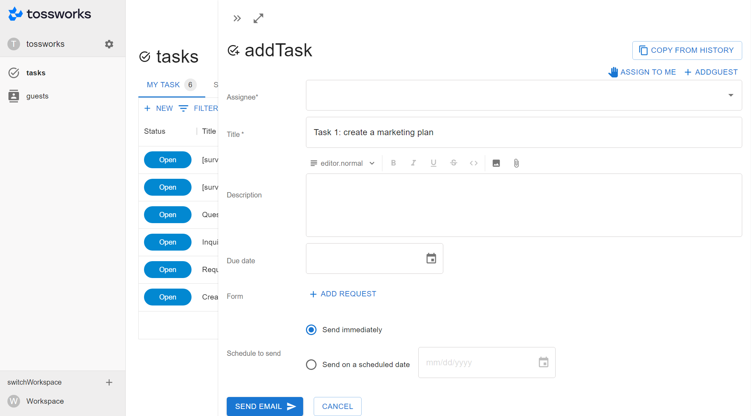Click the strikethrough formatting icon
The height and width of the screenshot is (416, 751).
(x=453, y=163)
